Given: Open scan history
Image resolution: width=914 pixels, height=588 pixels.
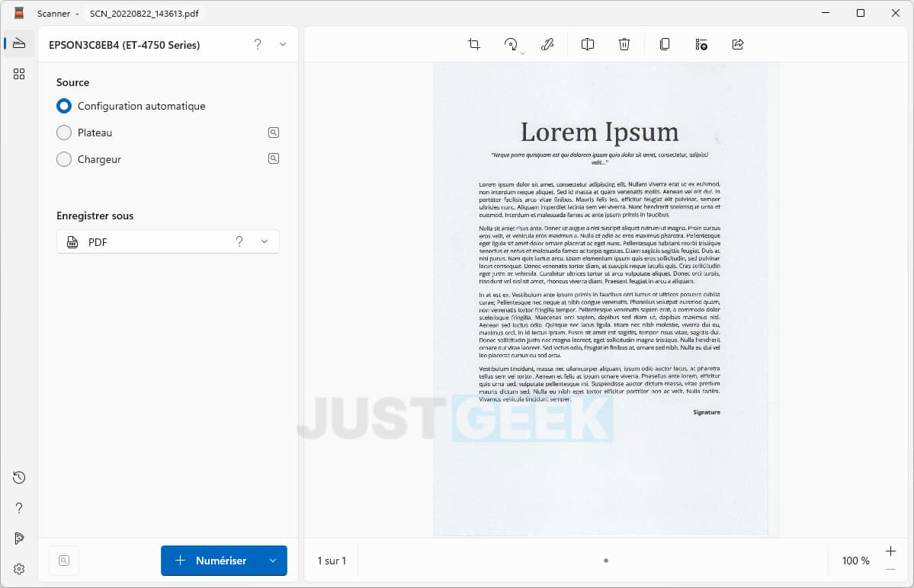Looking at the screenshot, I should (19, 478).
